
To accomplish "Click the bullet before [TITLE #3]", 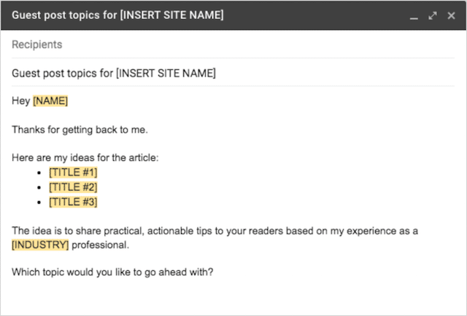I will click(39, 202).
